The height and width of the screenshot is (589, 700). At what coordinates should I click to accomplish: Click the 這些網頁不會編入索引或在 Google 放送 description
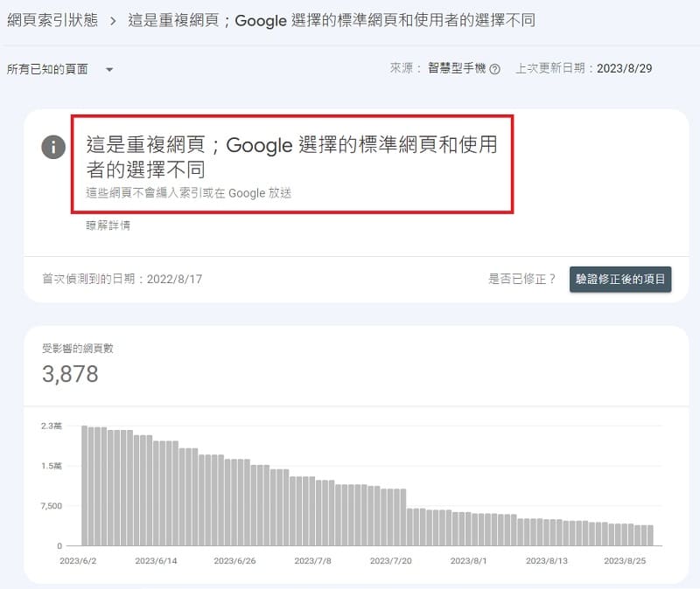click(x=188, y=193)
